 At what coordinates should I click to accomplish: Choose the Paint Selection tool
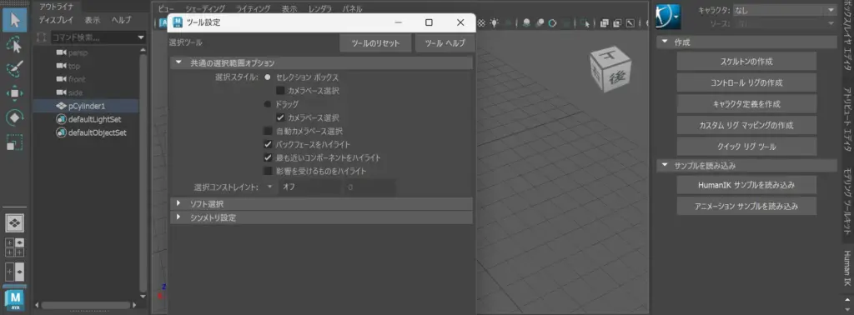15,69
